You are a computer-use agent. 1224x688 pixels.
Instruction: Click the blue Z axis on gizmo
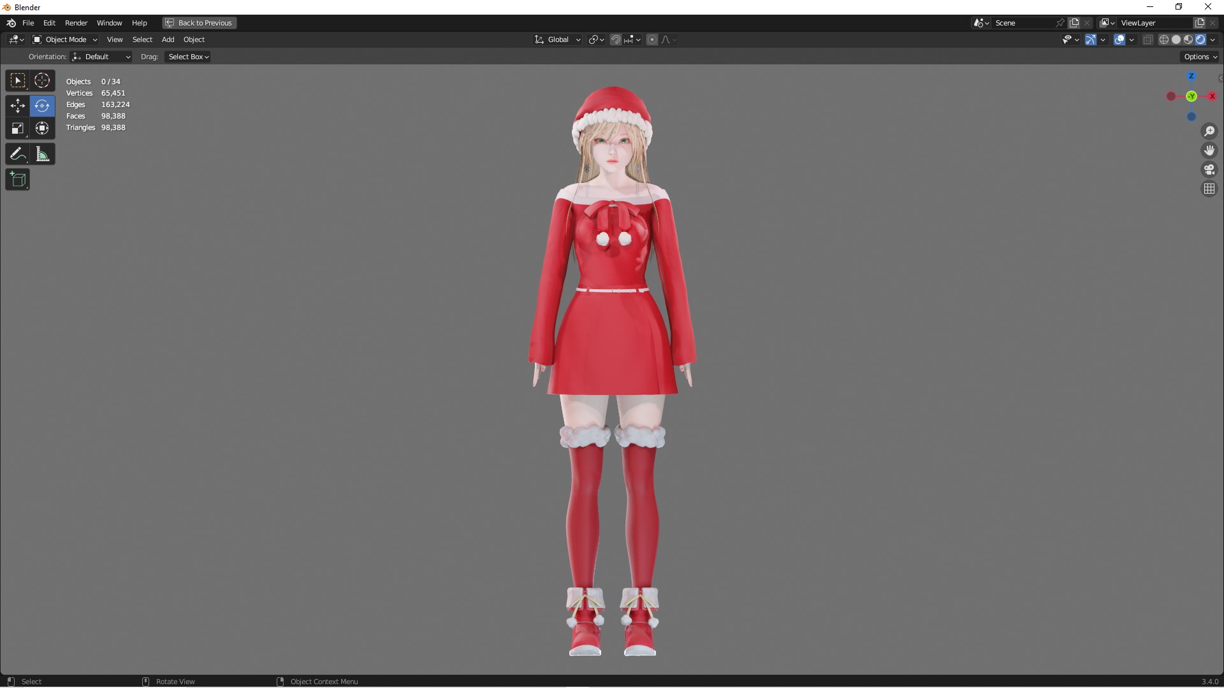1191,76
